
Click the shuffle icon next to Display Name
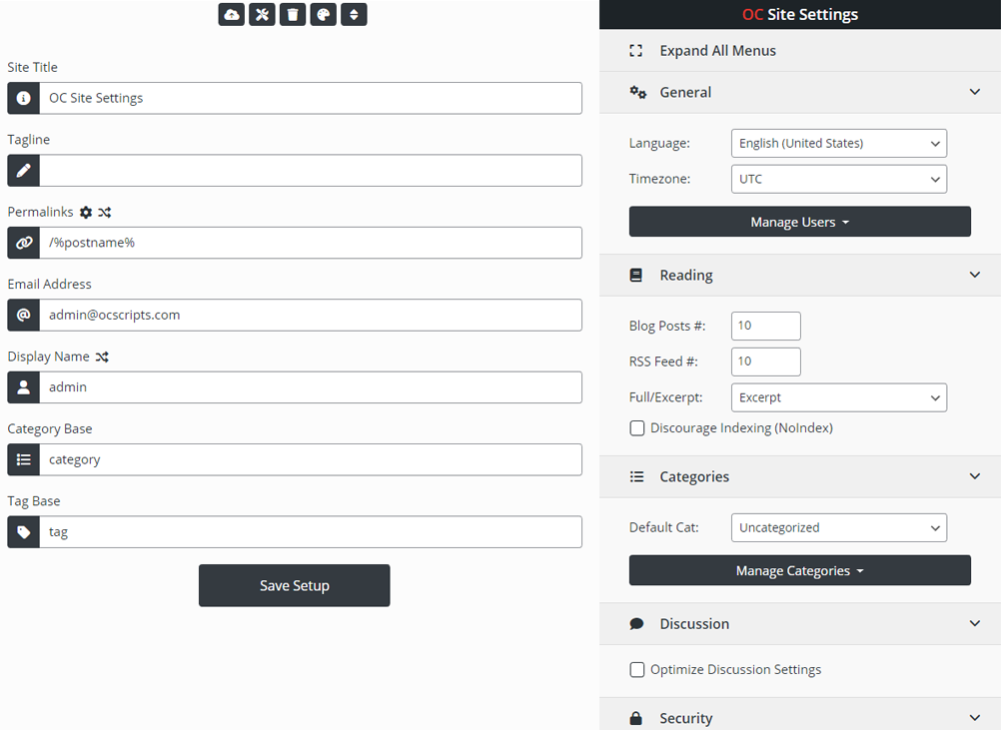pyautogui.click(x=102, y=357)
